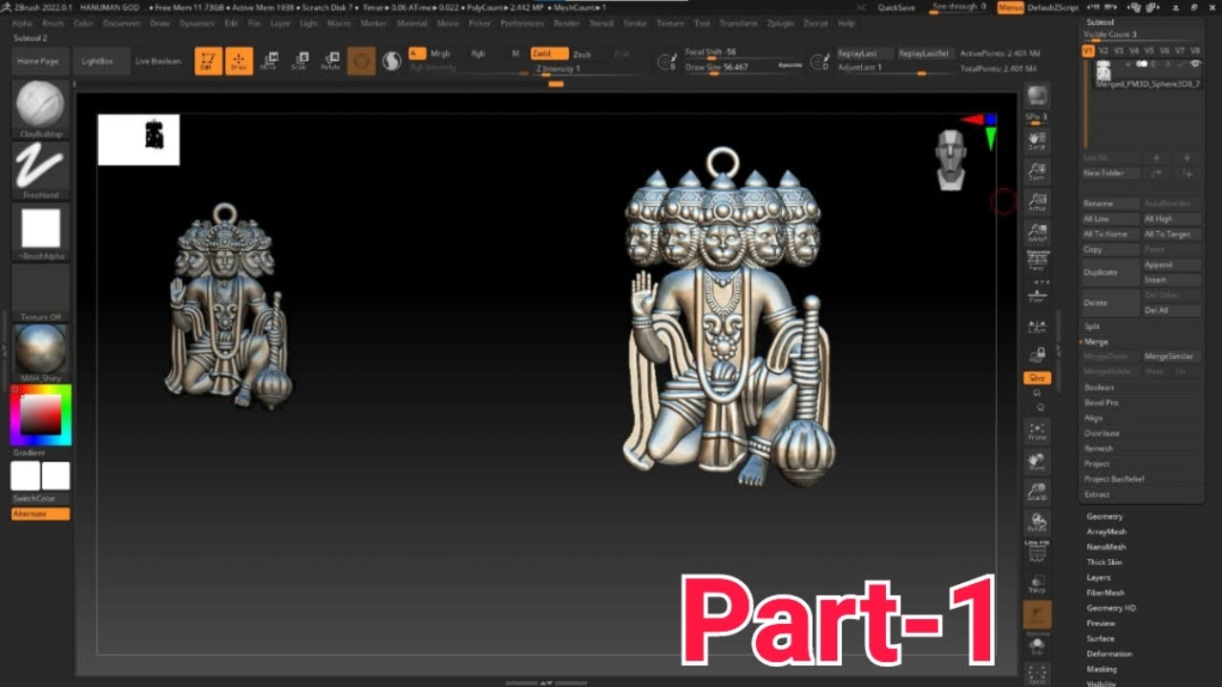Open the Transform menu
This screenshot has height=687, width=1222.
738,23
